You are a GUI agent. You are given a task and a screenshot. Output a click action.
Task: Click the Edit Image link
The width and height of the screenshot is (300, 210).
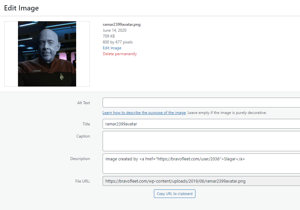tap(112, 48)
